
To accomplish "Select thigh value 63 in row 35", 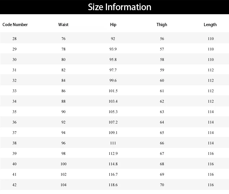I will (x=162, y=112).
